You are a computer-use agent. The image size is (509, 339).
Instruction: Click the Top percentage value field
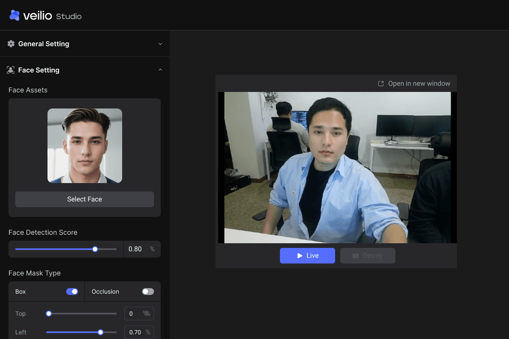click(x=139, y=314)
